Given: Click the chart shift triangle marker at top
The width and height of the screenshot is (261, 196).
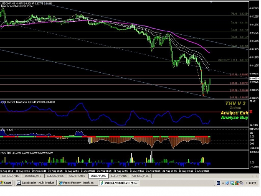Looking at the screenshot, I should coord(211,2).
